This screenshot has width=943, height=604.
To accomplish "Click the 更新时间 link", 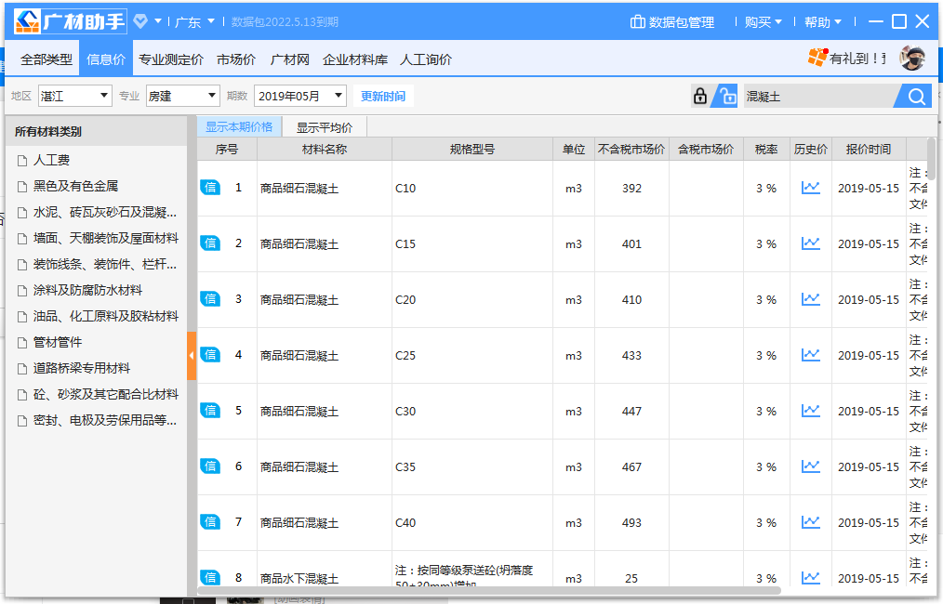I will (383, 96).
